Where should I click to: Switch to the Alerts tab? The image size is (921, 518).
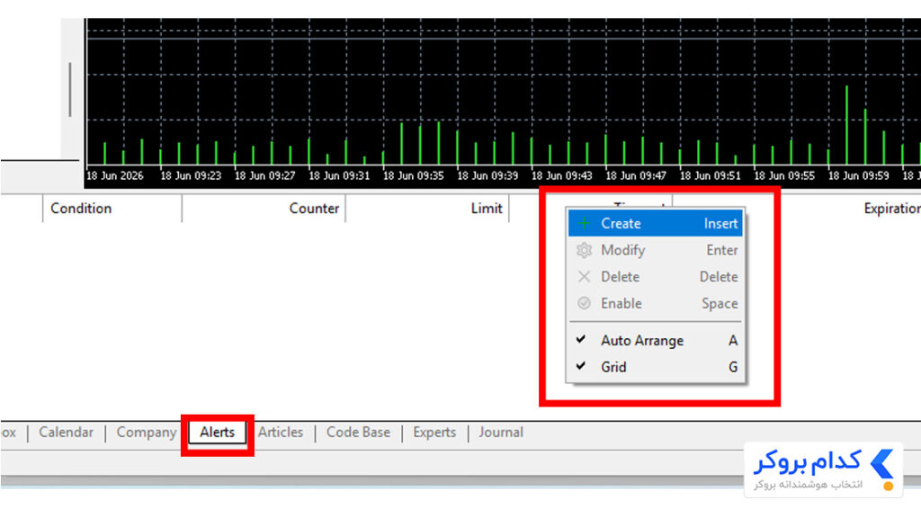pos(217,433)
